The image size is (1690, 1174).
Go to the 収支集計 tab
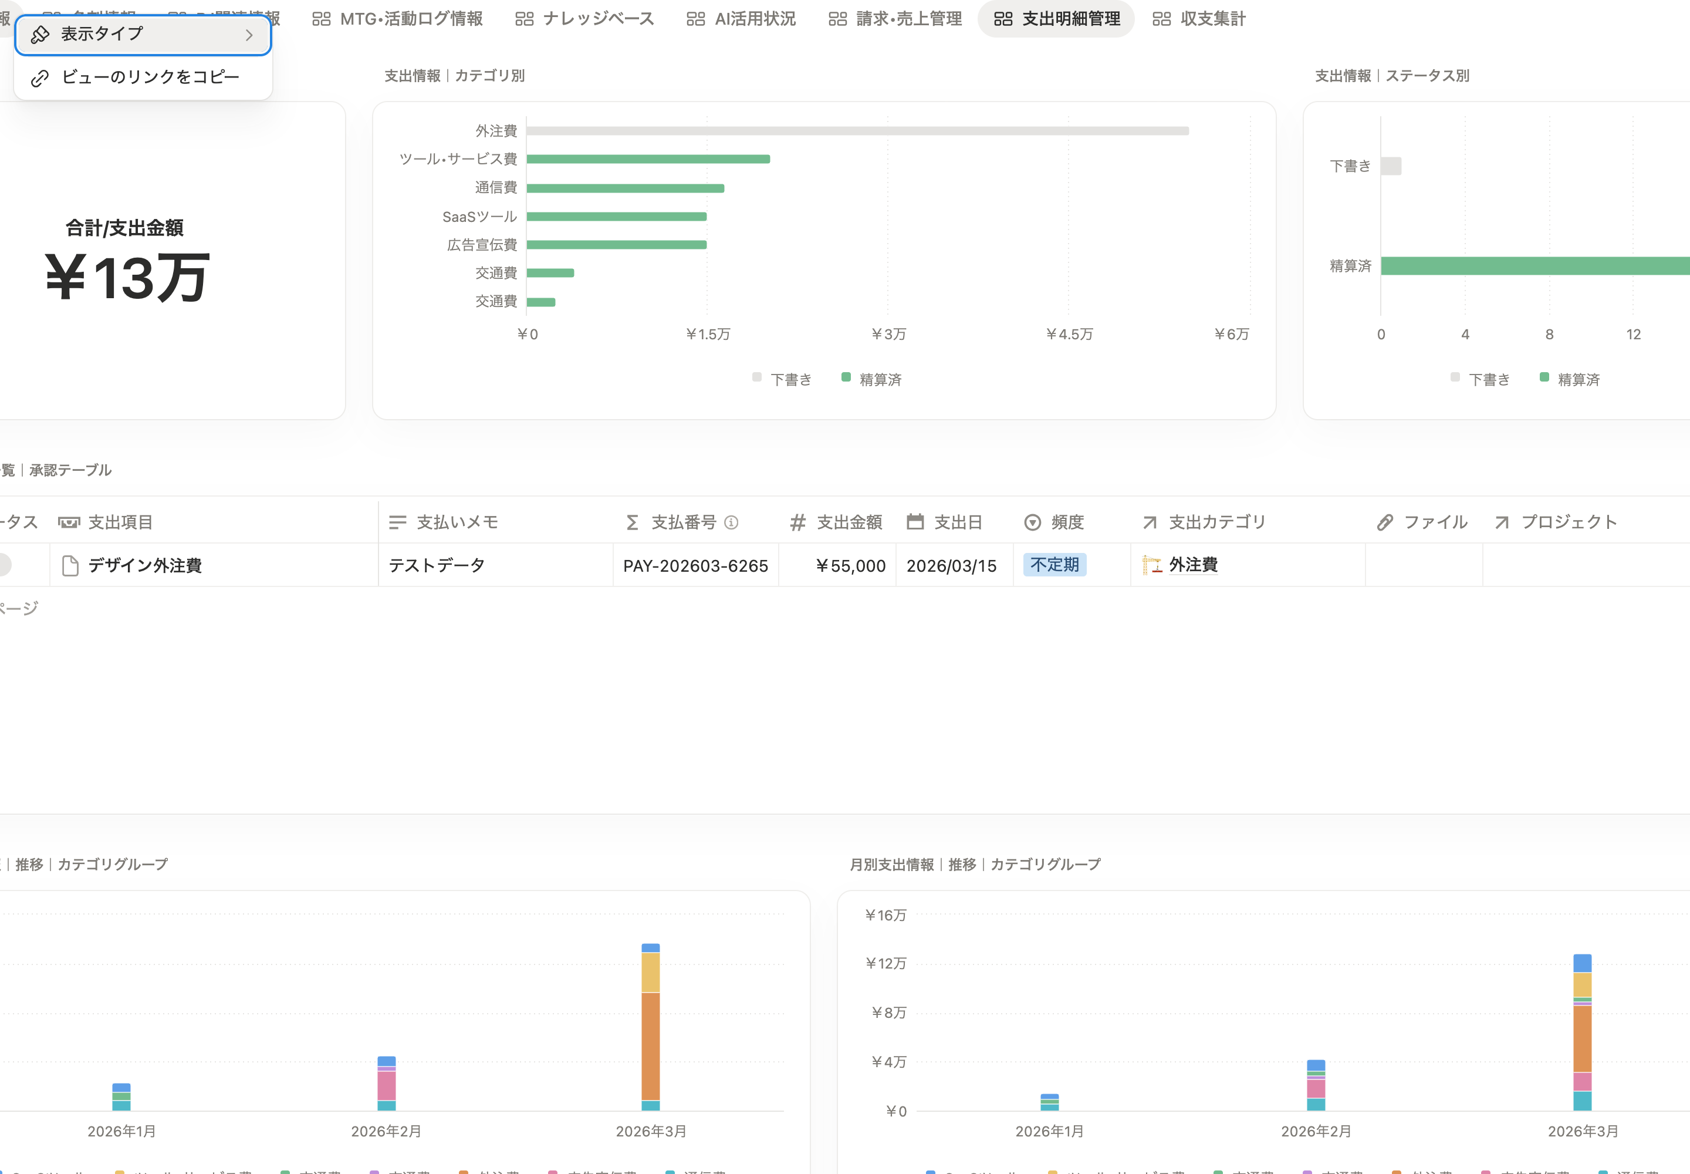point(1199,18)
